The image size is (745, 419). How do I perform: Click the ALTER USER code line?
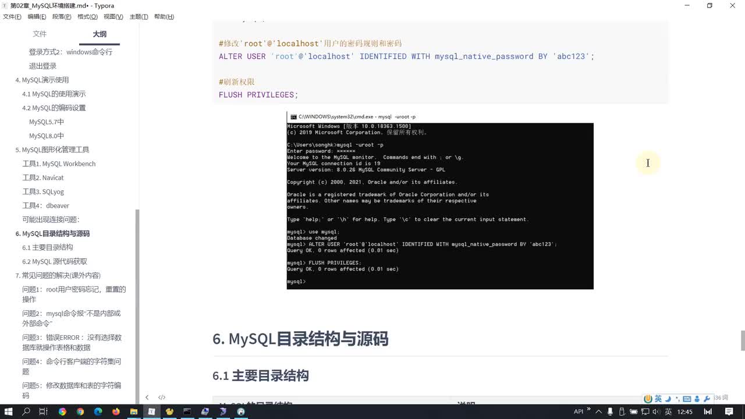pyautogui.click(x=406, y=56)
